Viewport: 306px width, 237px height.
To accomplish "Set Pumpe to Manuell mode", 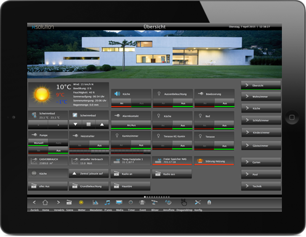I will click(x=38, y=143).
